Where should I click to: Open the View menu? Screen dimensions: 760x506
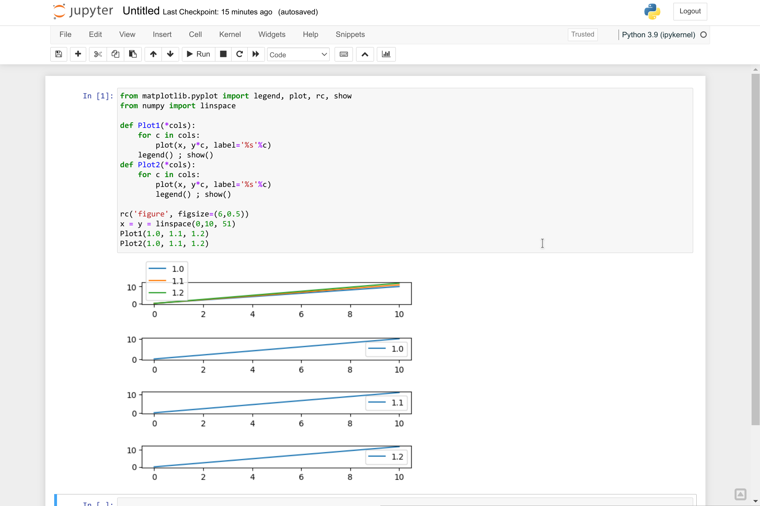(127, 34)
